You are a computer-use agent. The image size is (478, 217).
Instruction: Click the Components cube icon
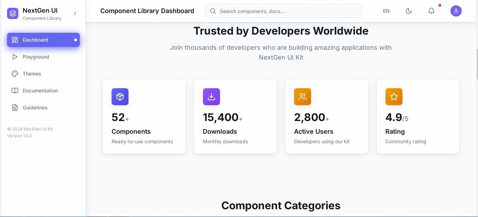(120, 97)
